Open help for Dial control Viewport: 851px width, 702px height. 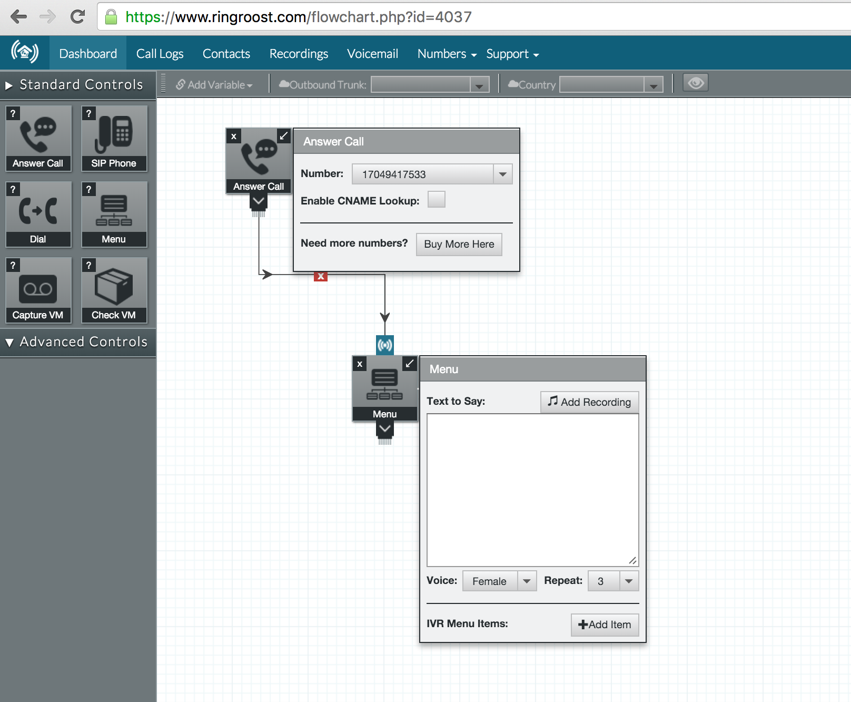click(x=13, y=189)
